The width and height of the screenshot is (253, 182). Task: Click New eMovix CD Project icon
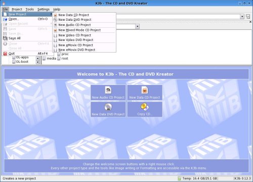55,45
